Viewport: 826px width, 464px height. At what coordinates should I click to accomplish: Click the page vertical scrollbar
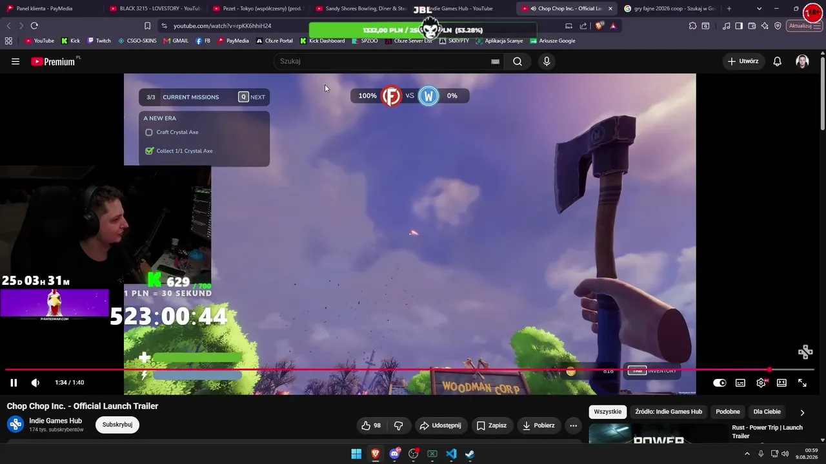823,93
